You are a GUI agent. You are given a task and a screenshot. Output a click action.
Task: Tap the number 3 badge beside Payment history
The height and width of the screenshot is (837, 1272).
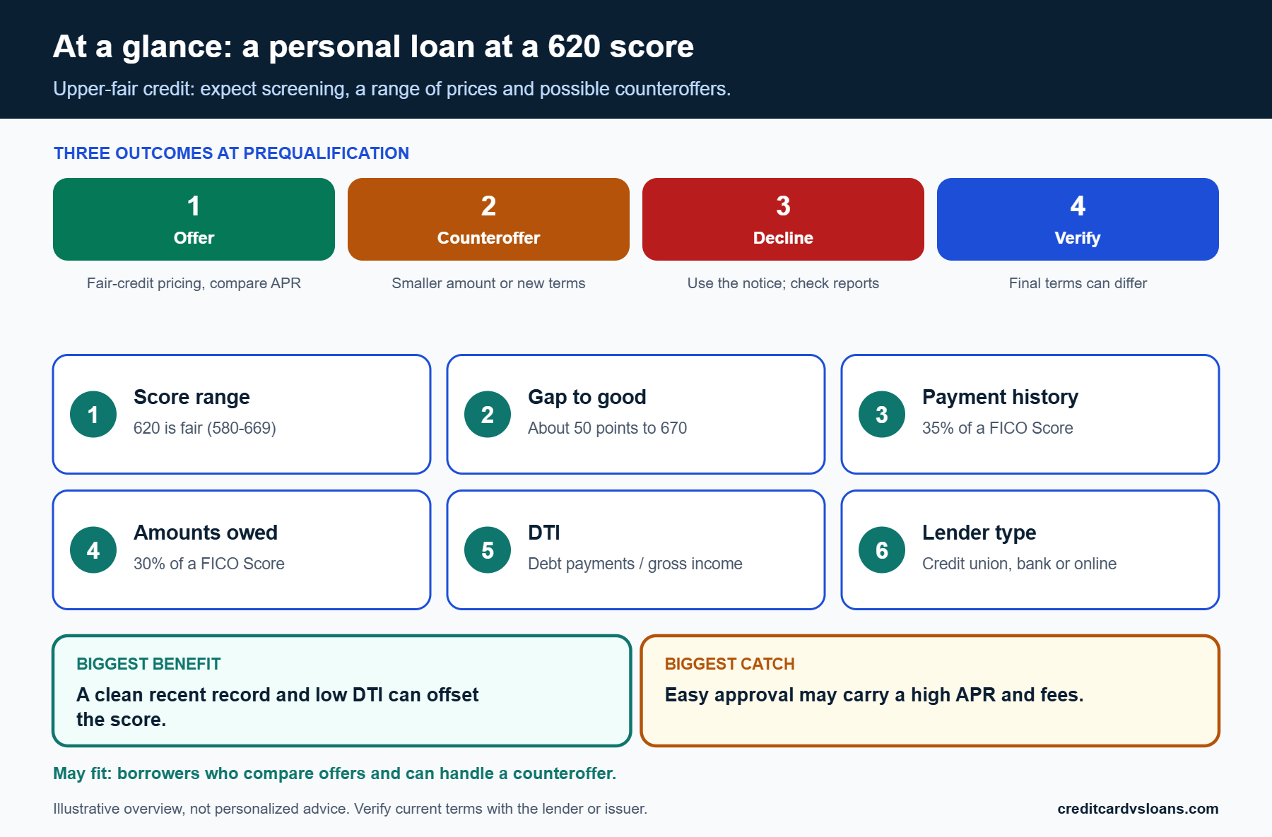click(x=882, y=415)
